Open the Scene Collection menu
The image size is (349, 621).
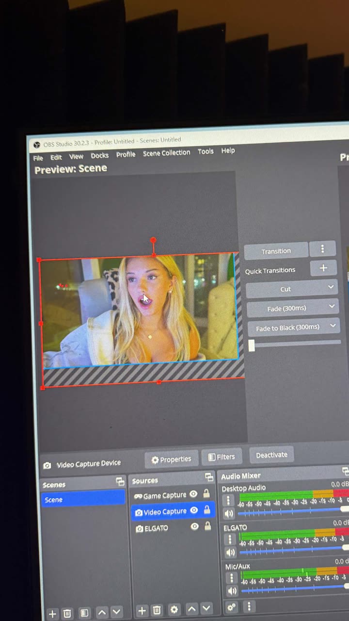click(x=166, y=153)
